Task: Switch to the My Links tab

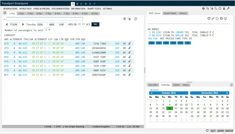Action: 153,85
